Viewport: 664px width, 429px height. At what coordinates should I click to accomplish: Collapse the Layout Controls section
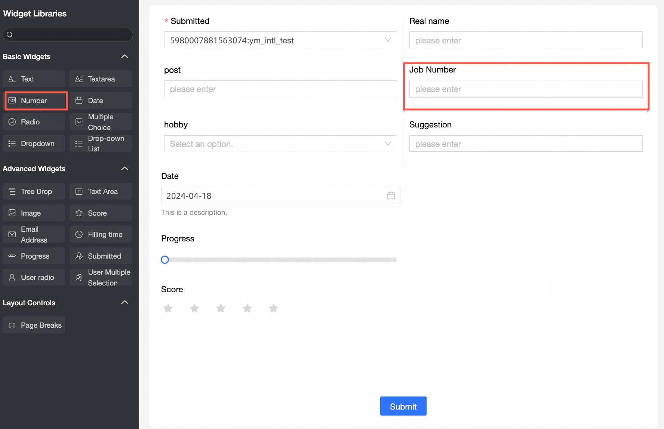(124, 302)
